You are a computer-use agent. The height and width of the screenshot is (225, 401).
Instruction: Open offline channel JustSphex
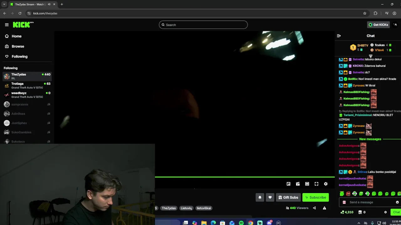tap(27, 123)
